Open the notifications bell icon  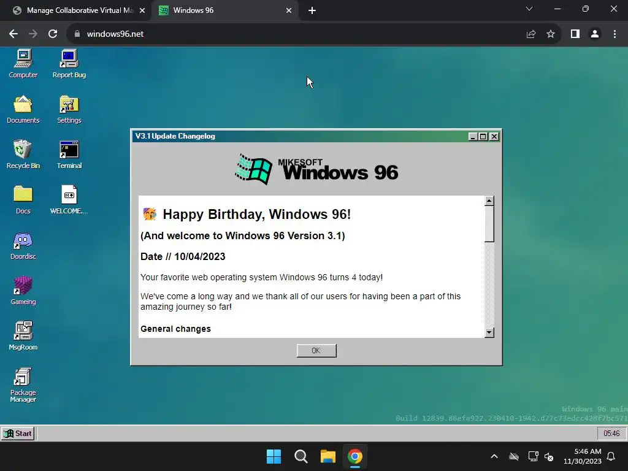(611, 456)
